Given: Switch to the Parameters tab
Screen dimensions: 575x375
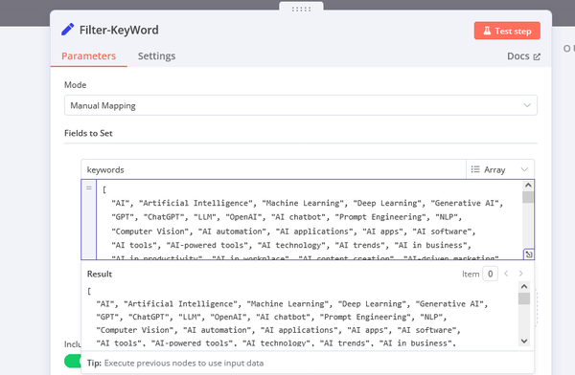Looking at the screenshot, I should (89, 56).
